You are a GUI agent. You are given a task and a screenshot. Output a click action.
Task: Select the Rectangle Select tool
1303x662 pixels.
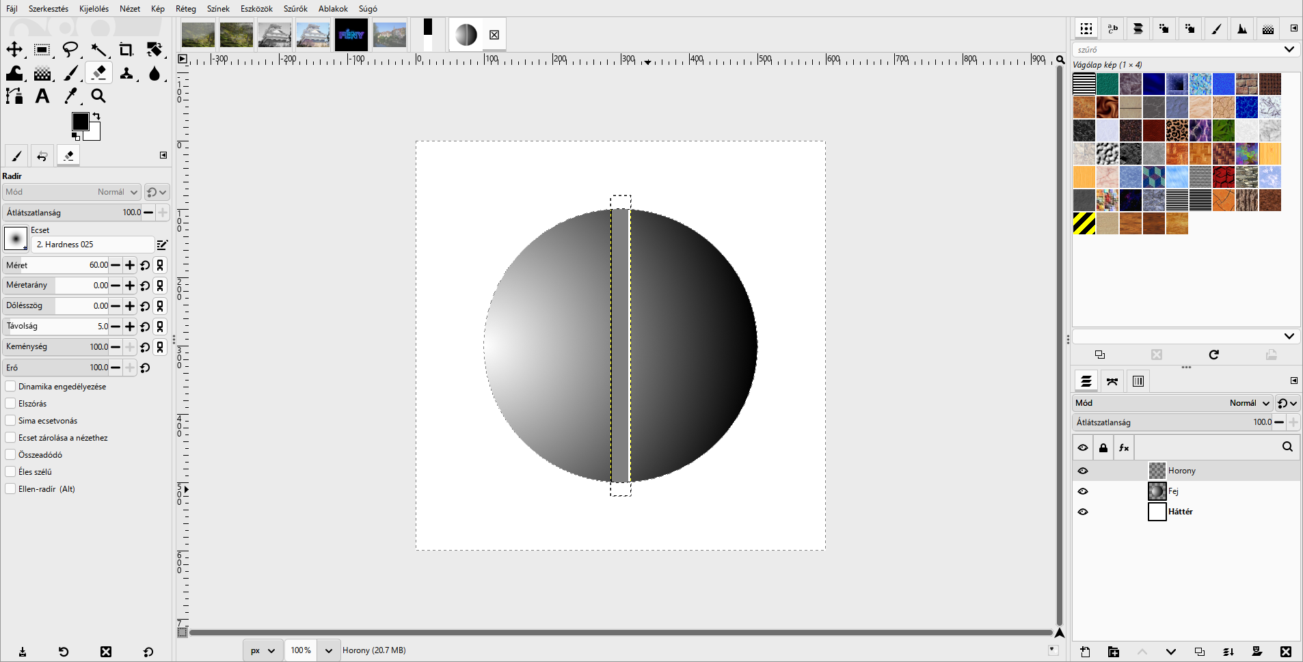tap(42, 49)
